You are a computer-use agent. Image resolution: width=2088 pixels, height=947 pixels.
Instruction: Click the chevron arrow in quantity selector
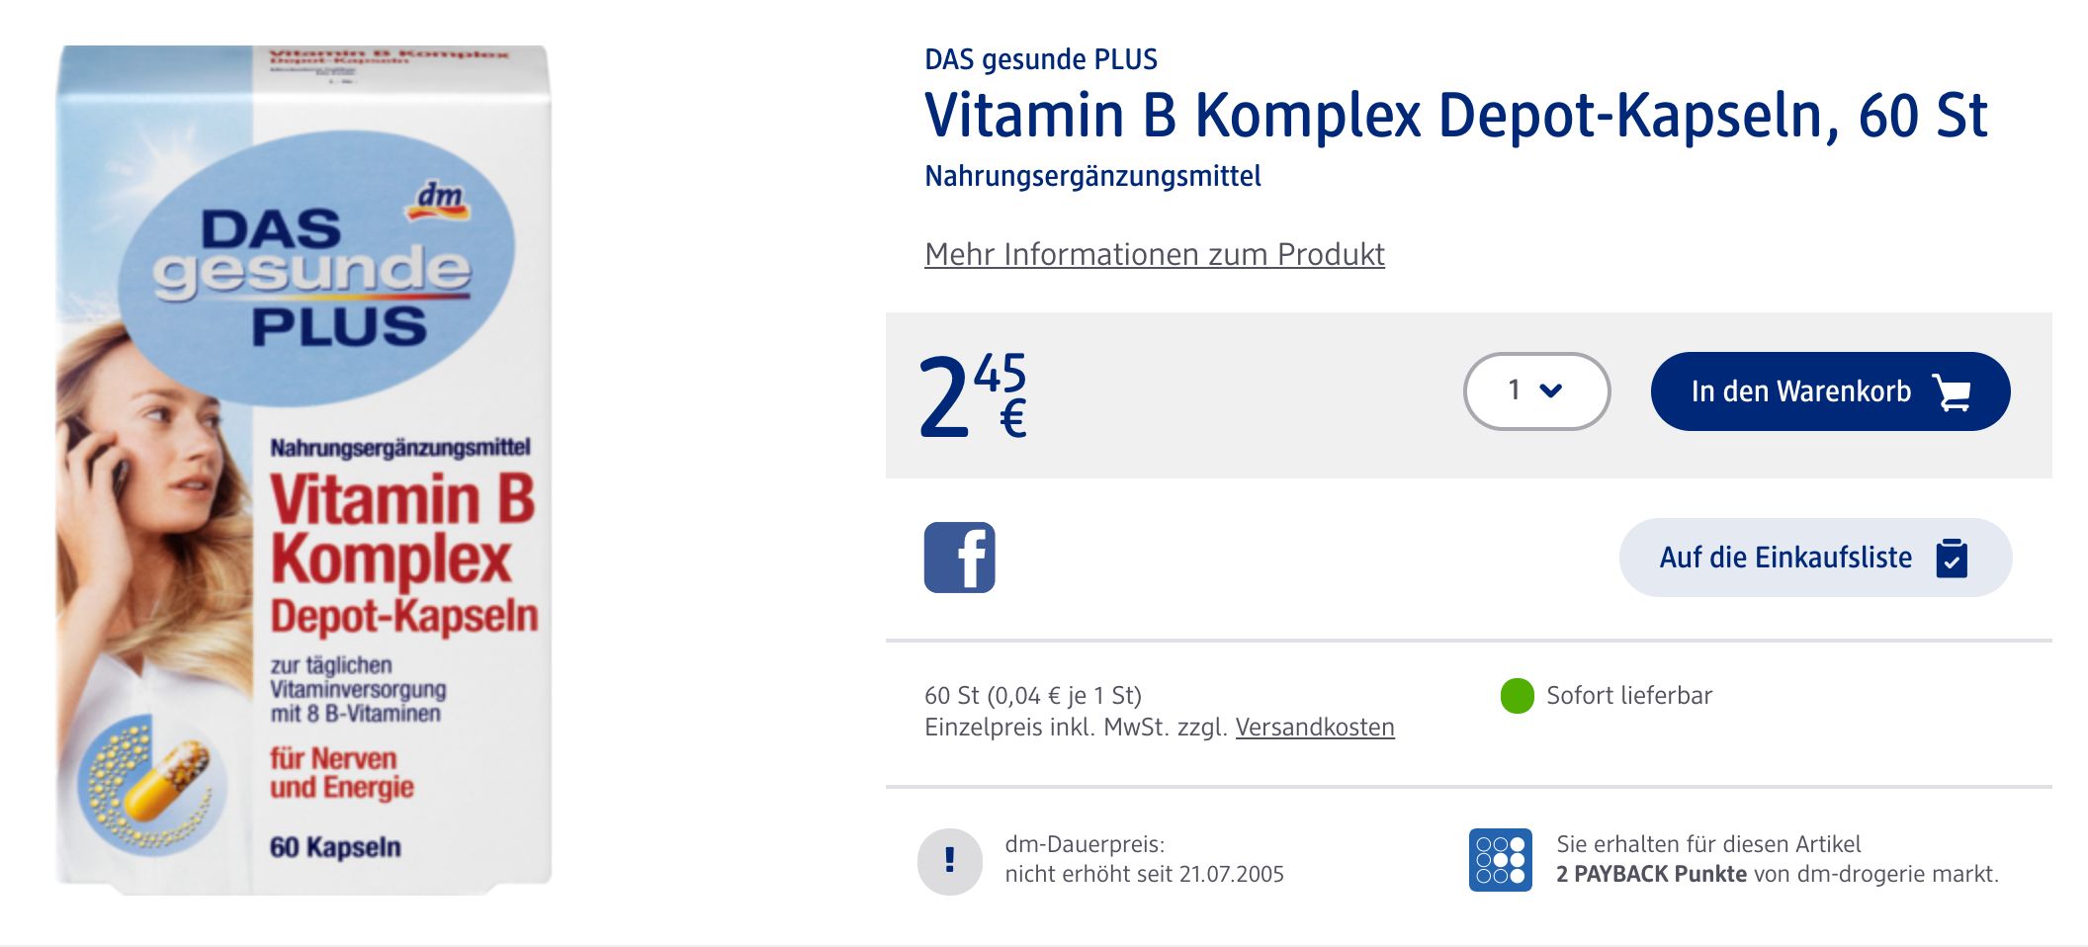point(1551,390)
